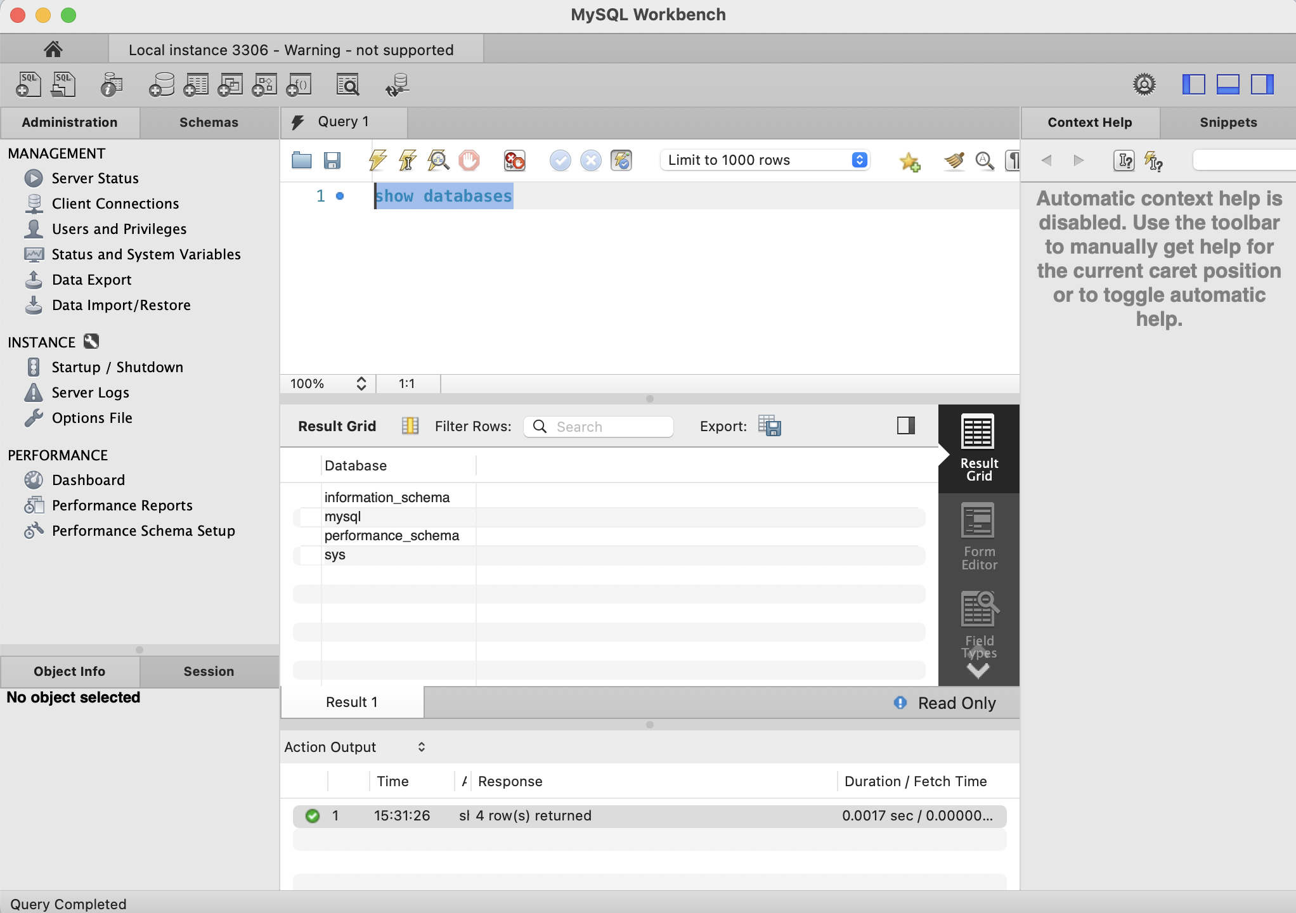
Task: Toggle left sidebar panel visibility
Action: [1193, 84]
